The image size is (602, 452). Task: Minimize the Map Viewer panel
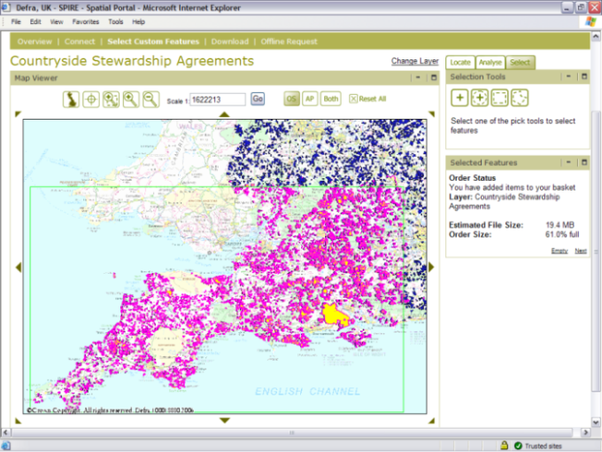(418, 78)
